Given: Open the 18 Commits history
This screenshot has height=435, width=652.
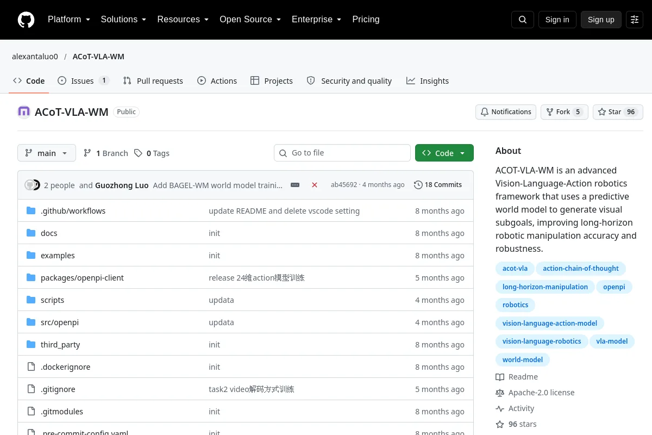Looking at the screenshot, I should pos(438,185).
